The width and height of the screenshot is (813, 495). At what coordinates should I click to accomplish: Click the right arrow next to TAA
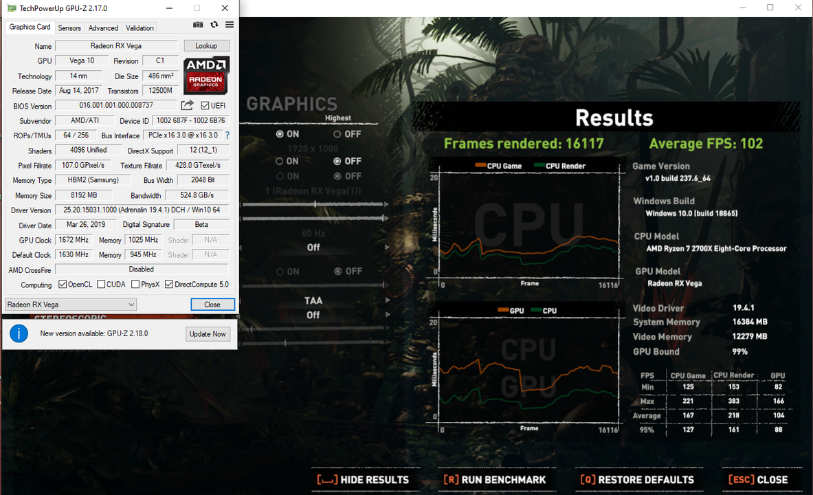[x=387, y=300]
